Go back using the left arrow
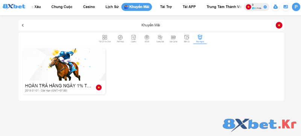 coord(23,25)
